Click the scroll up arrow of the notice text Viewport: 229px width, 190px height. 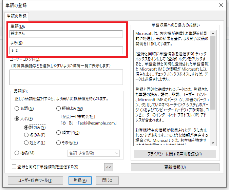[x=213, y=34]
